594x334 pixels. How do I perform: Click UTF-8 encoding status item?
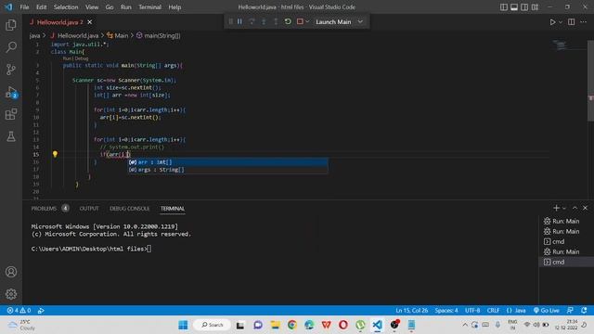pyautogui.click(x=472, y=310)
